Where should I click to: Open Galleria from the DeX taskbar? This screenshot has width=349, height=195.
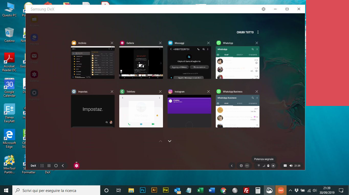point(77,166)
